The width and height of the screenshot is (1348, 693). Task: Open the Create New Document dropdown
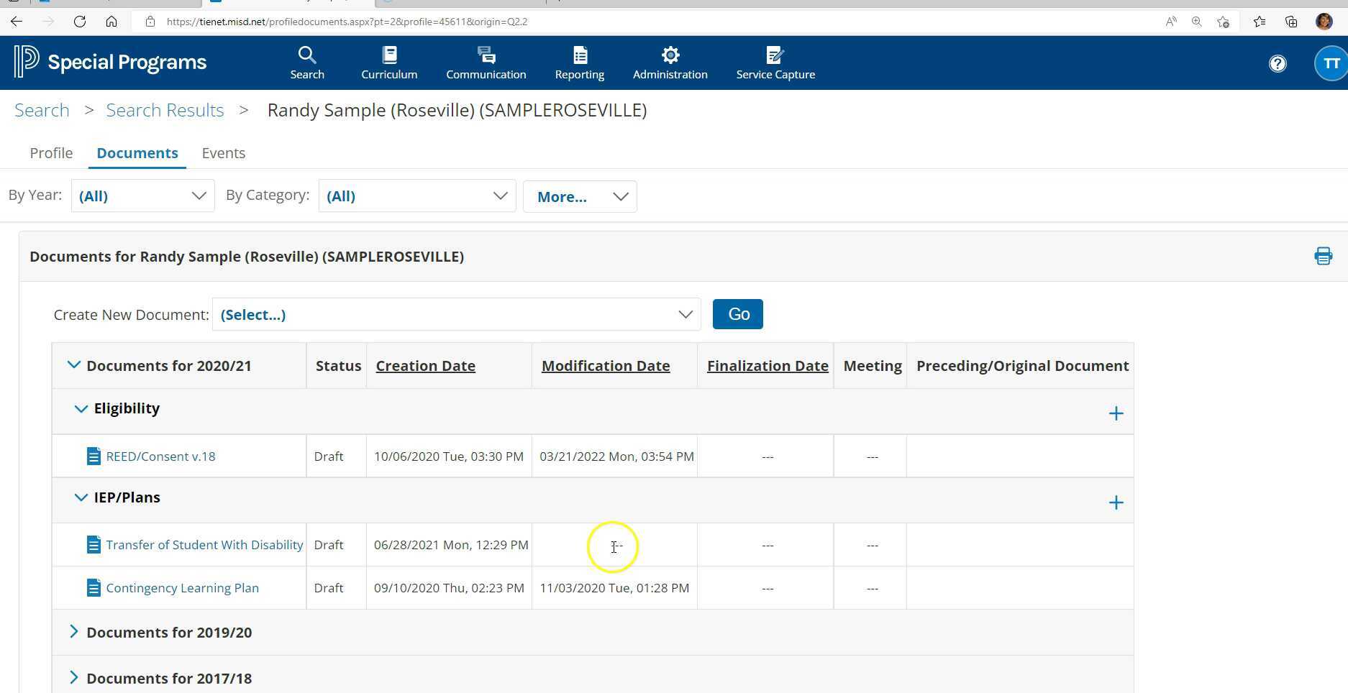[x=456, y=314]
